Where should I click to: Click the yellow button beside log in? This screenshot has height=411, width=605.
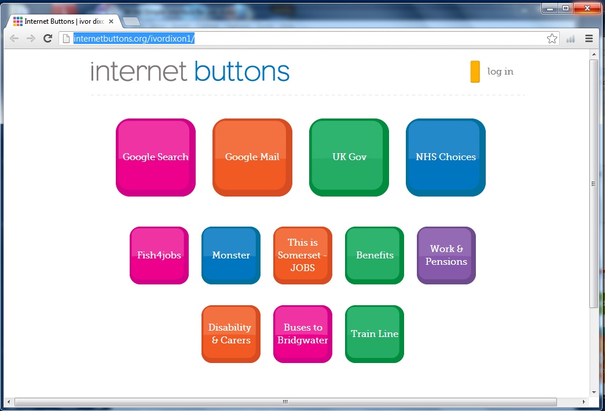tap(475, 72)
